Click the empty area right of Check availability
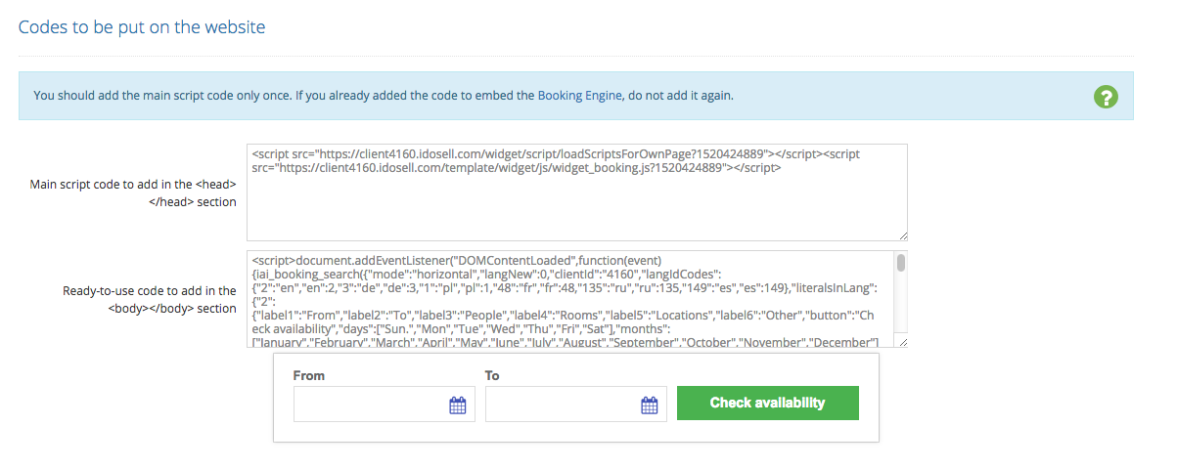 point(868,403)
